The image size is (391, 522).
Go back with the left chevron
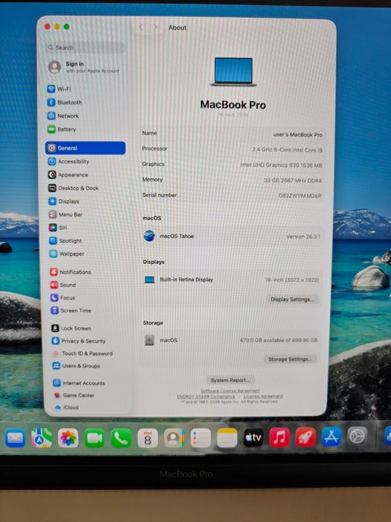point(141,28)
